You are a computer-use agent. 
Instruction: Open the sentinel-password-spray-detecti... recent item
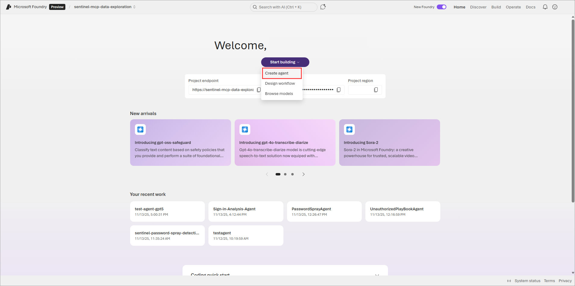coord(167,236)
